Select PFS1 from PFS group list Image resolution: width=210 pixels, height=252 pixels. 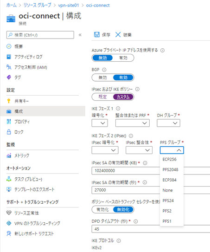[x=172, y=221]
